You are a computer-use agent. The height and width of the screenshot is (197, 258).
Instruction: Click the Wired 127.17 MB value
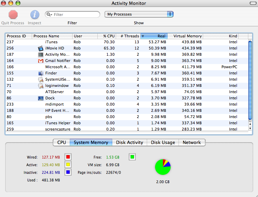click(x=51, y=157)
